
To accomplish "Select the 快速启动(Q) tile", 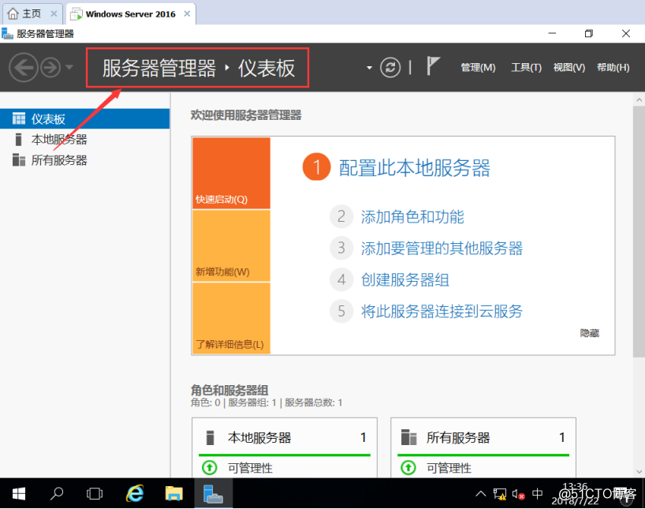I will 231,173.
